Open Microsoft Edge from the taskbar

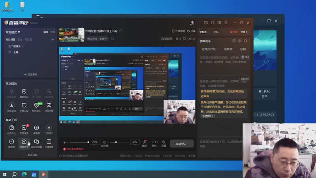(x=24, y=174)
